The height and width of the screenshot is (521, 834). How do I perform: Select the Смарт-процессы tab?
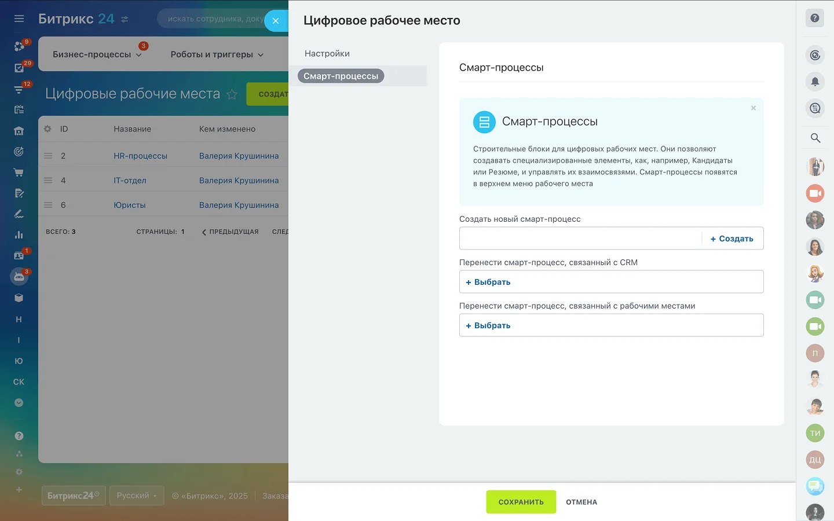pos(341,76)
